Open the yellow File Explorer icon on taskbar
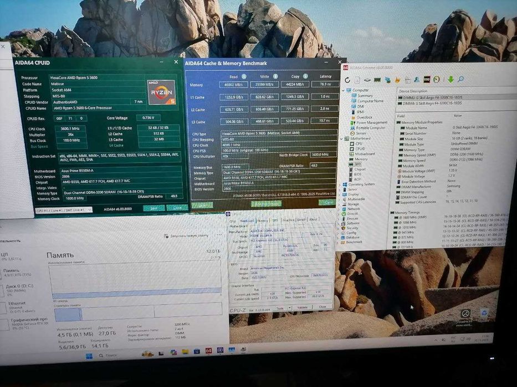This screenshot has height=387, width=517. [185, 351]
